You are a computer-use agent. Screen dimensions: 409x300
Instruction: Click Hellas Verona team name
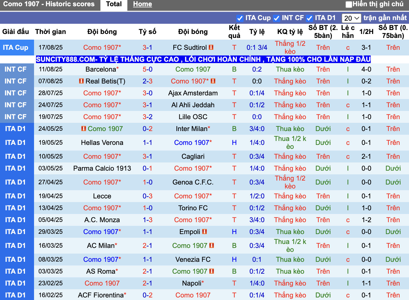pyautogui.click(x=102, y=143)
